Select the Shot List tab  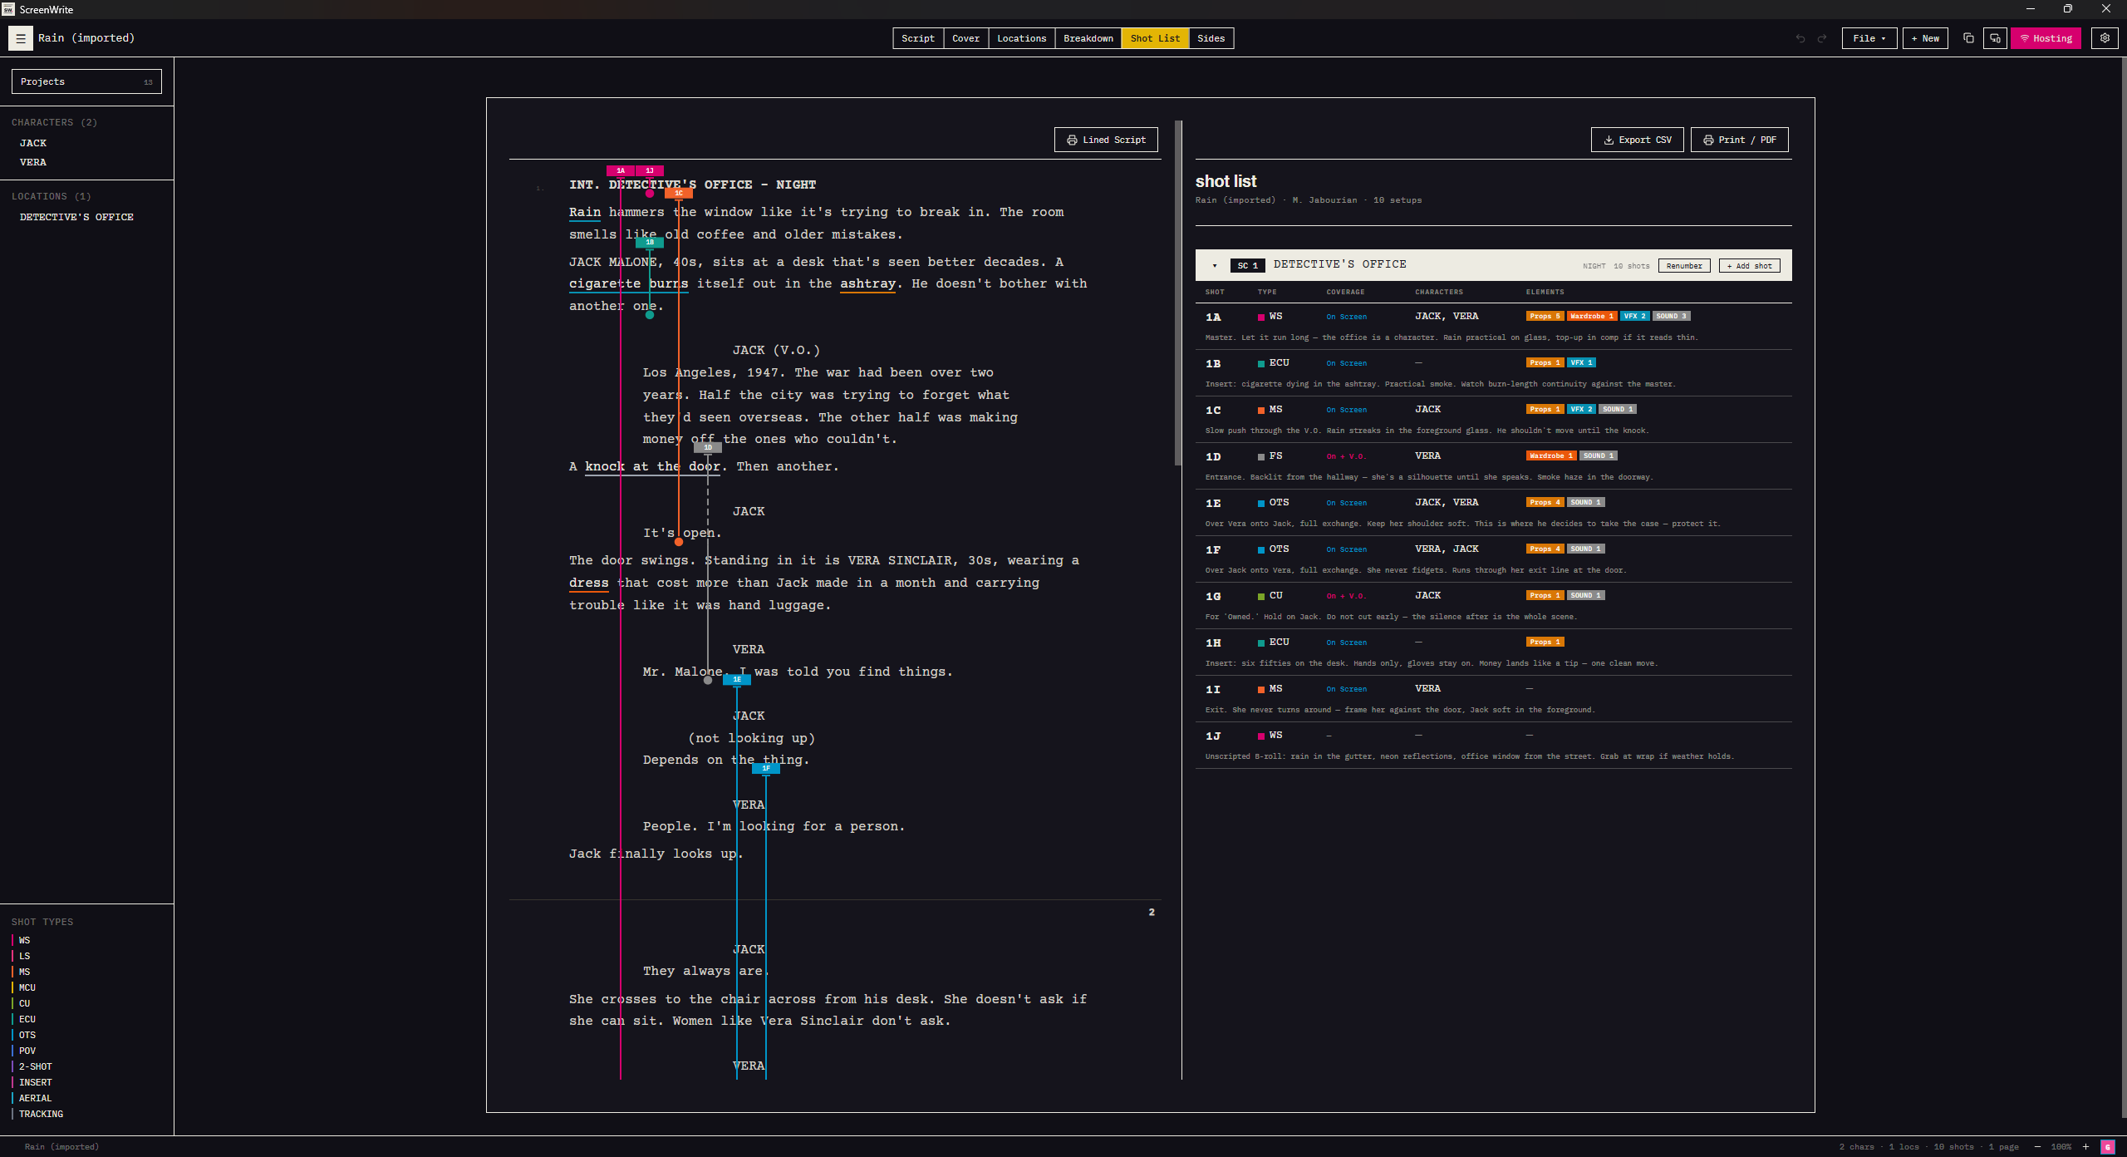[1155, 38]
